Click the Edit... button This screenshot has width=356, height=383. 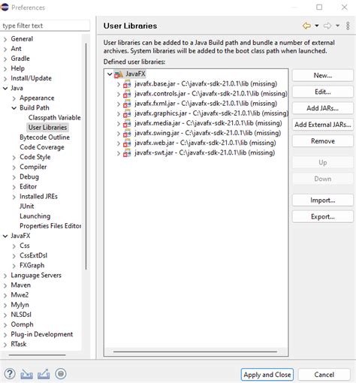tap(323, 92)
